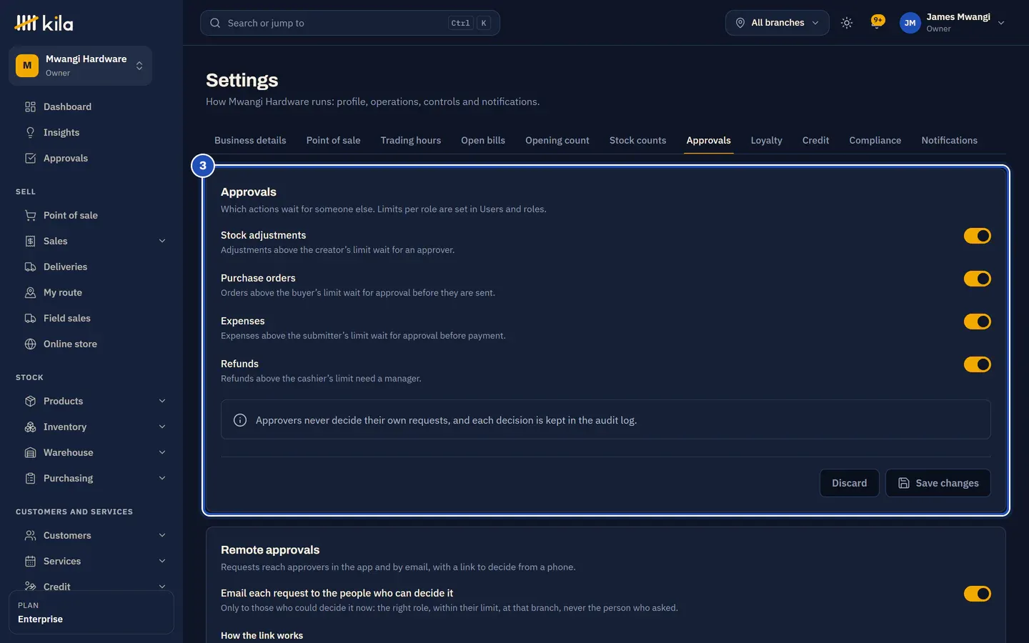This screenshot has height=643, width=1029.
Task: Expand the Purchasing submenu chevron
Action: (x=162, y=479)
